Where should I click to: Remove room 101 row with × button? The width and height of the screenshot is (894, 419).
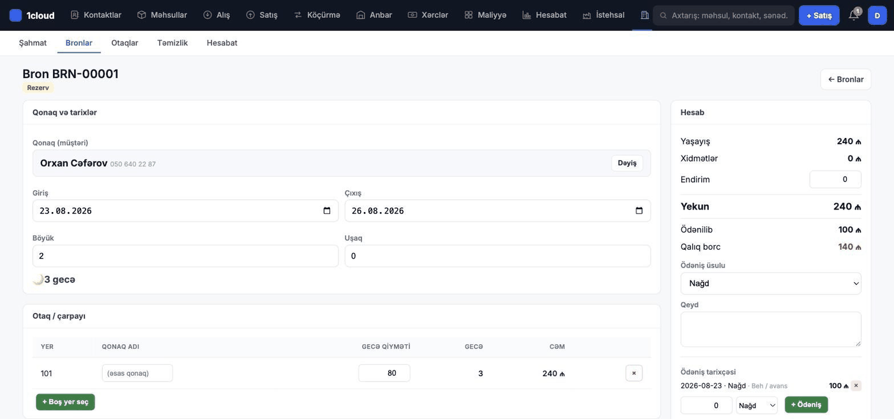pyautogui.click(x=634, y=373)
